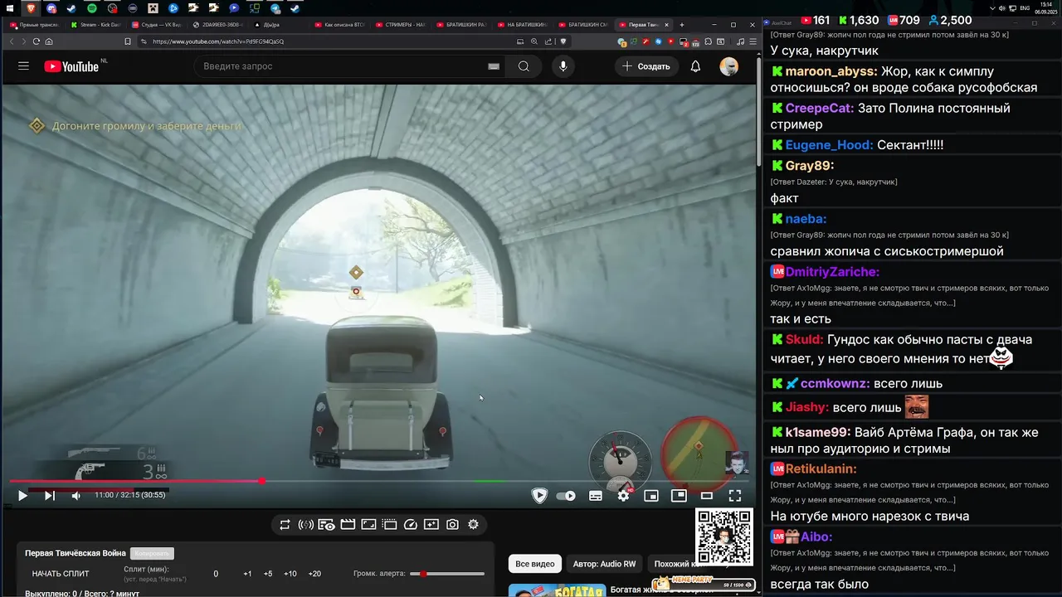
Task: Select the Все видео chip
Action: (535, 564)
